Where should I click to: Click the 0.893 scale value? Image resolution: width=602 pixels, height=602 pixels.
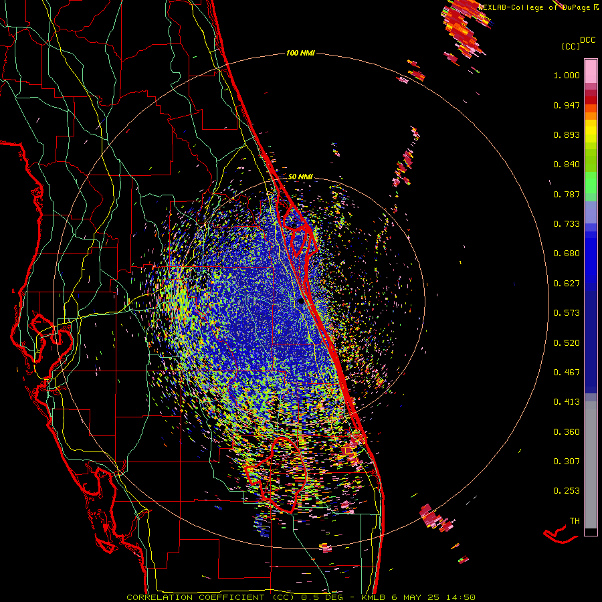click(x=567, y=134)
